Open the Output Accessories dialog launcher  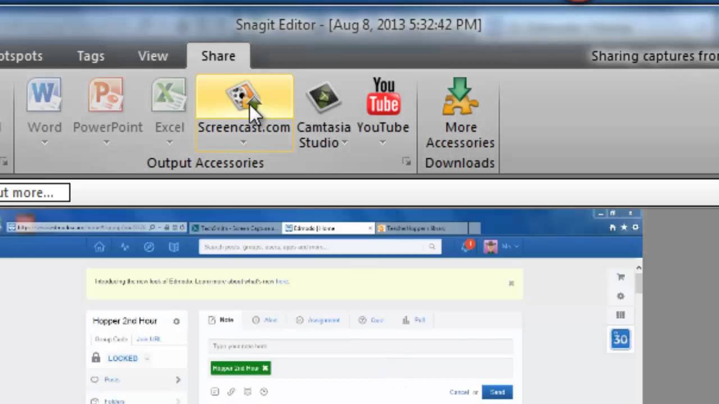[406, 162]
